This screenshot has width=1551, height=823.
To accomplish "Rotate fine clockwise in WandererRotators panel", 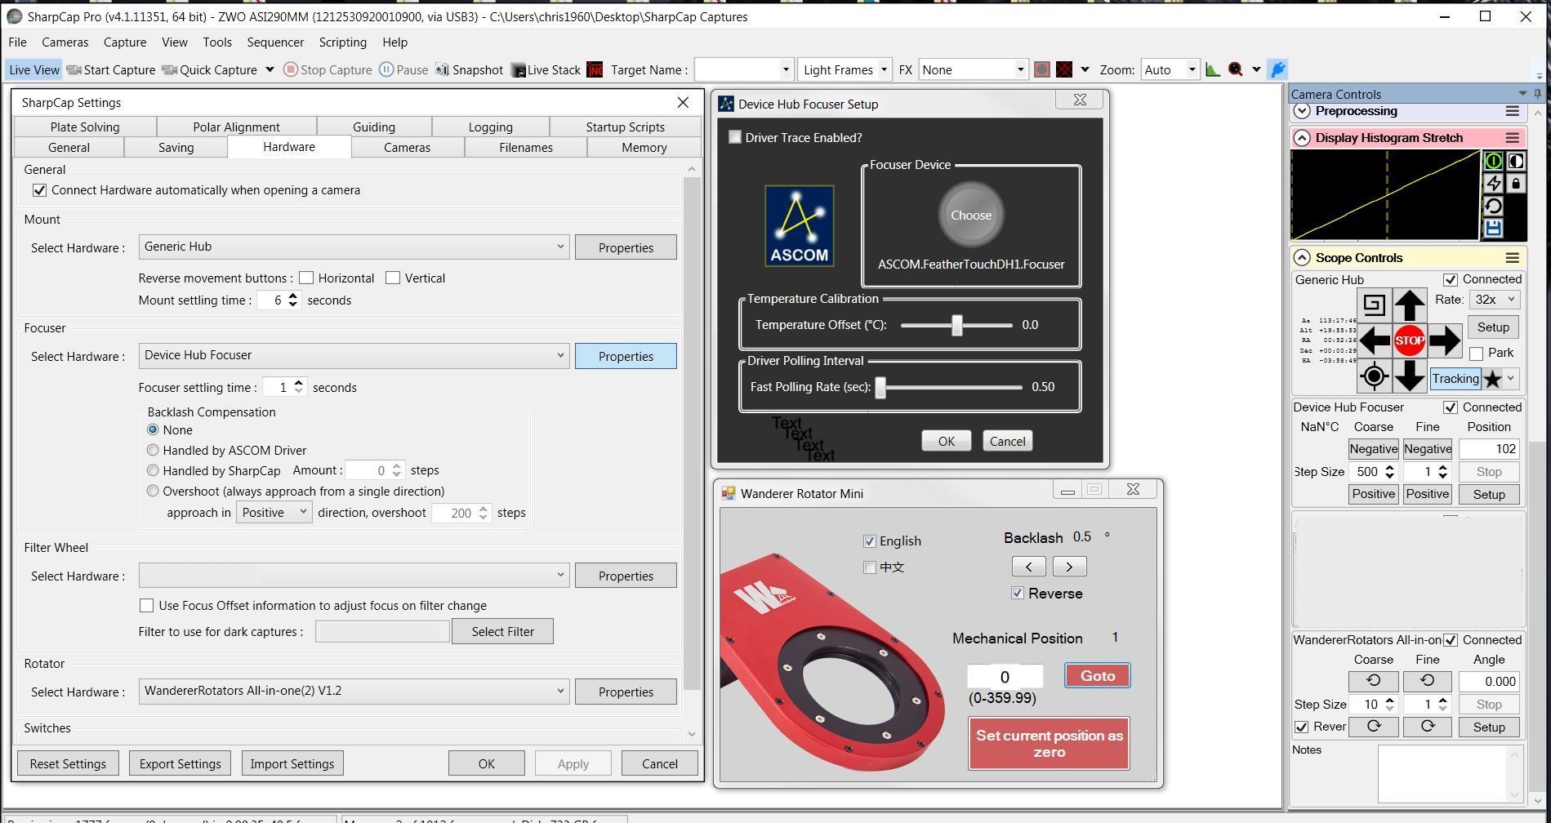I will (1427, 727).
